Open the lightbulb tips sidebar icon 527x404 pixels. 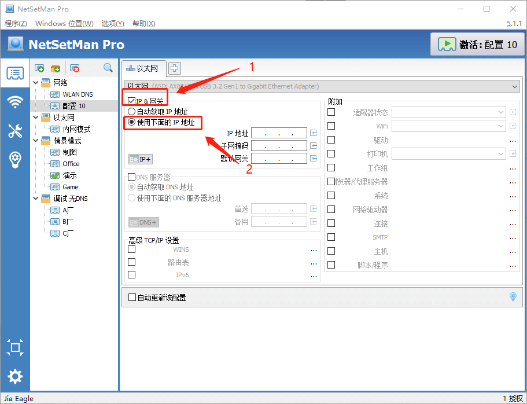(x=15, y=160)
